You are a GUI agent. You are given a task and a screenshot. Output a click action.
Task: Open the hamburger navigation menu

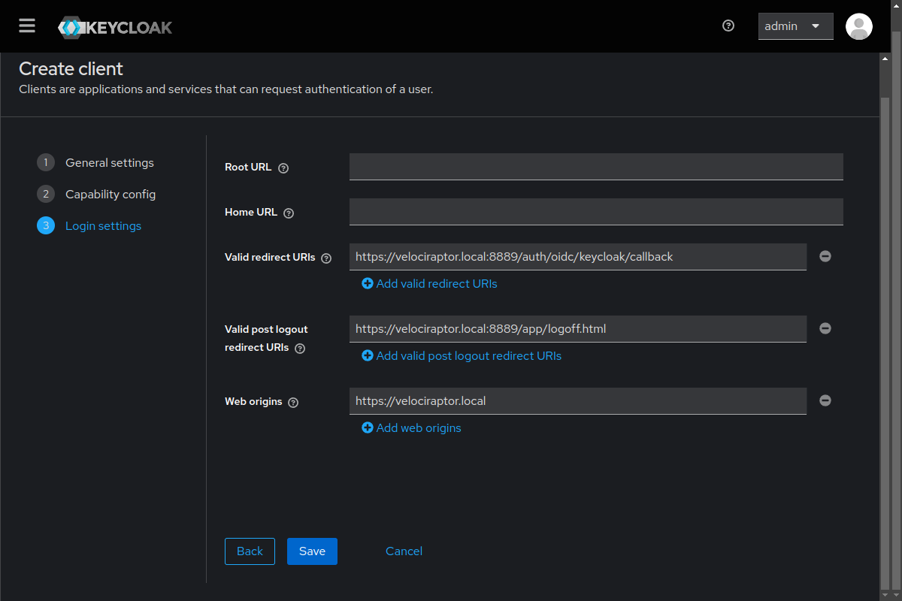[x=27, y=26]
